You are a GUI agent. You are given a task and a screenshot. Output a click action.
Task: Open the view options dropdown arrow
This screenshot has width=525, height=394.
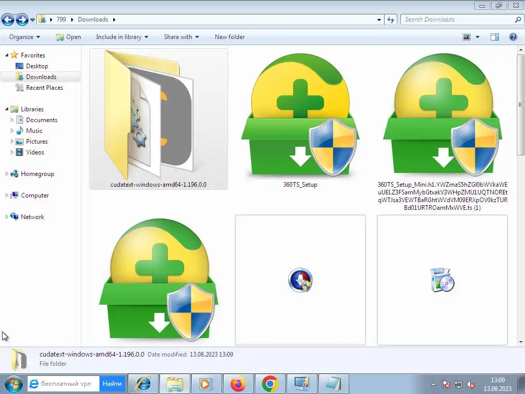point(477,37)
